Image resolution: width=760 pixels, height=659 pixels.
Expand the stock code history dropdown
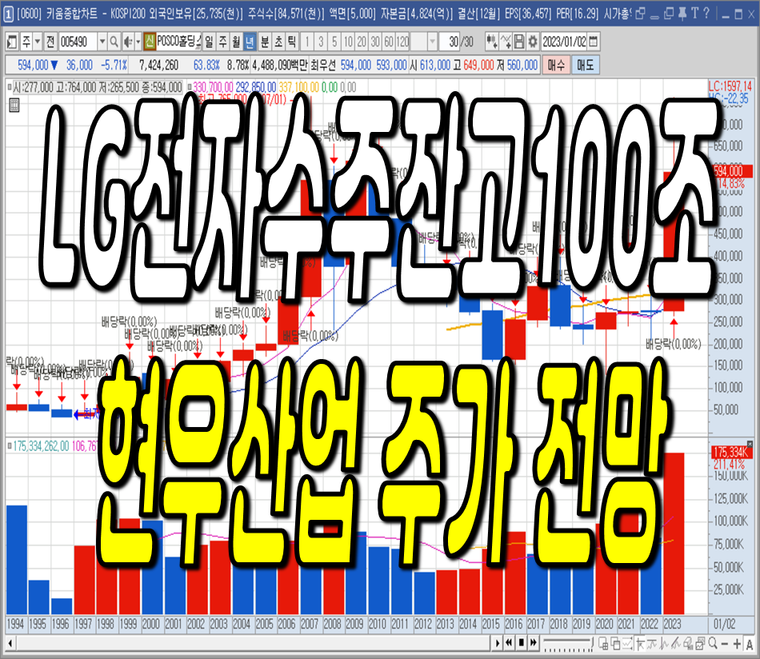pyautogui.click(x=102, y=42)
